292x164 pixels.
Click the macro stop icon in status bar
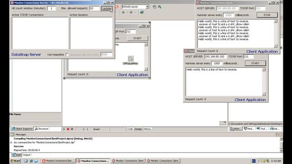(72, 129)
